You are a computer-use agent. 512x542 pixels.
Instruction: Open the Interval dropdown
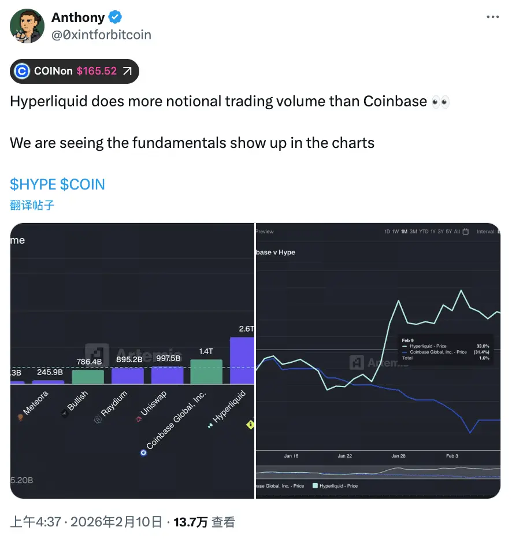click(488, 232)
